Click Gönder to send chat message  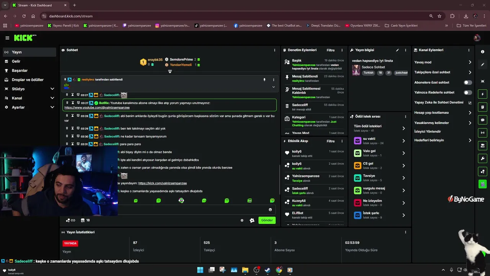tap(267, 220)
